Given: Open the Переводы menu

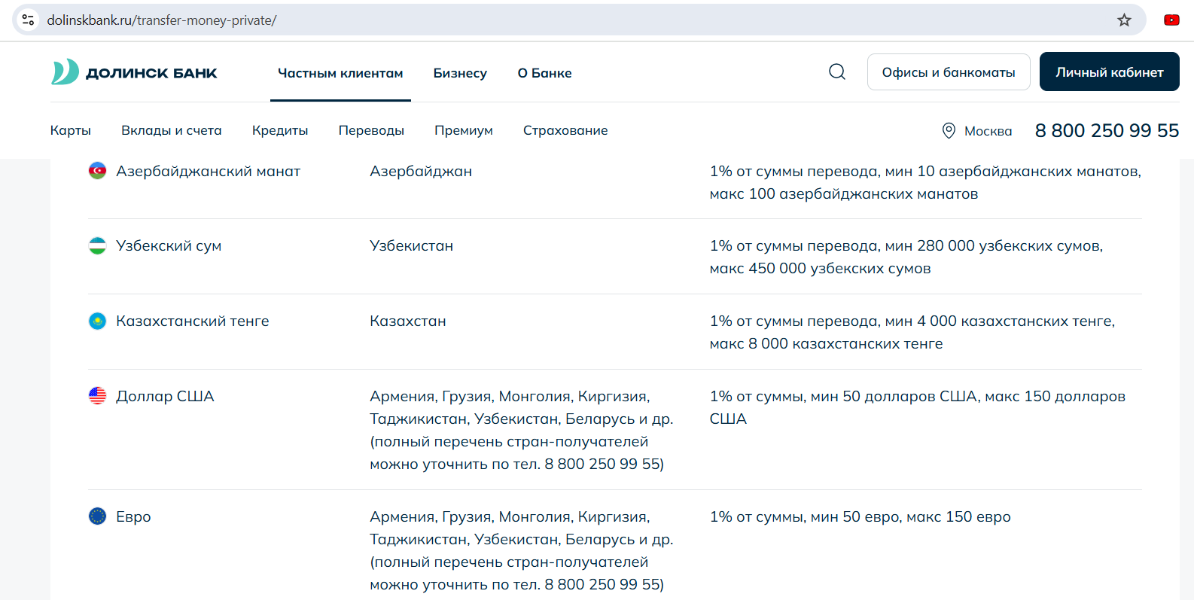Looking at the screenshot, I should (x=371, y=130).
